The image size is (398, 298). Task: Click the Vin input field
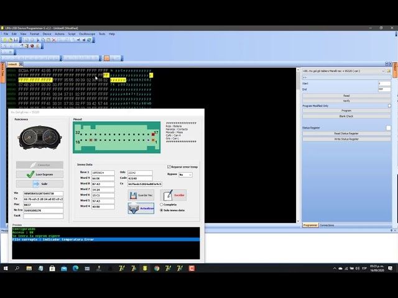[43, 193]
